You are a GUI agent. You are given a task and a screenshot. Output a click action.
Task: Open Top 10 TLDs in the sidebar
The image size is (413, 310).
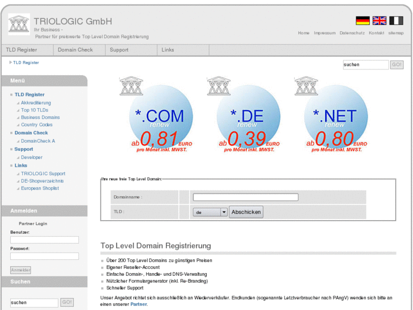tap(35, 110)
